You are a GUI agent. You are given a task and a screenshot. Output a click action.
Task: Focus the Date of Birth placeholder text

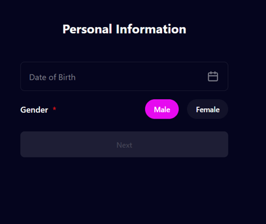coord(53,77)
